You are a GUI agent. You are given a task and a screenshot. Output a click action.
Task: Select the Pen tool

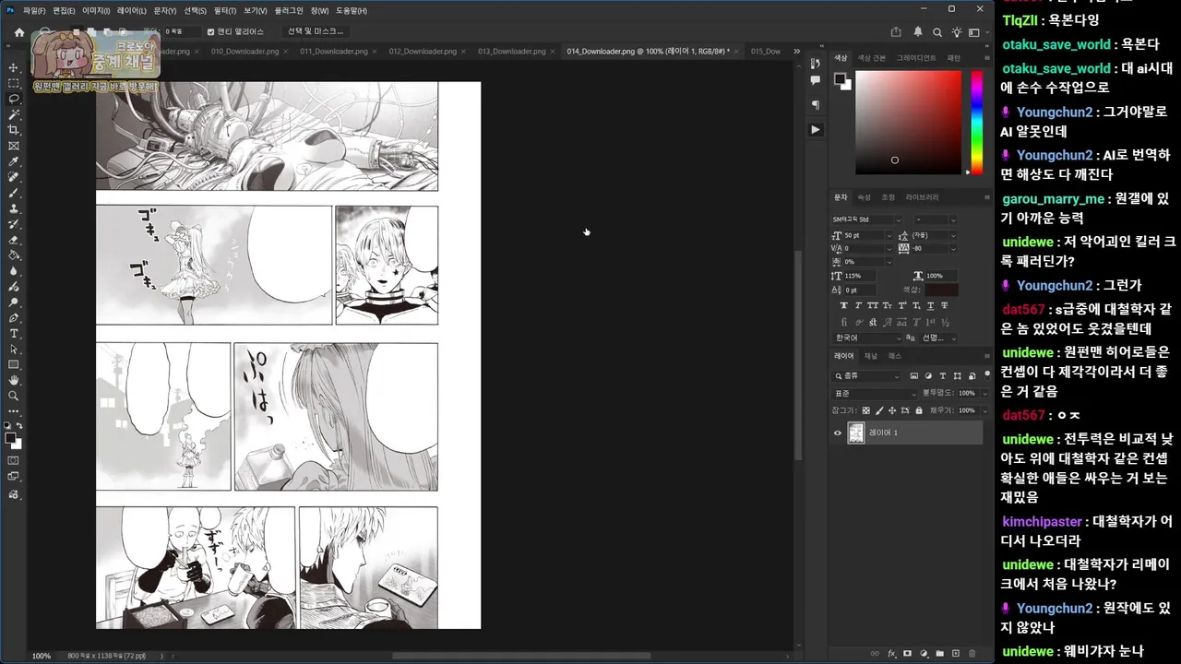[14, 317]
